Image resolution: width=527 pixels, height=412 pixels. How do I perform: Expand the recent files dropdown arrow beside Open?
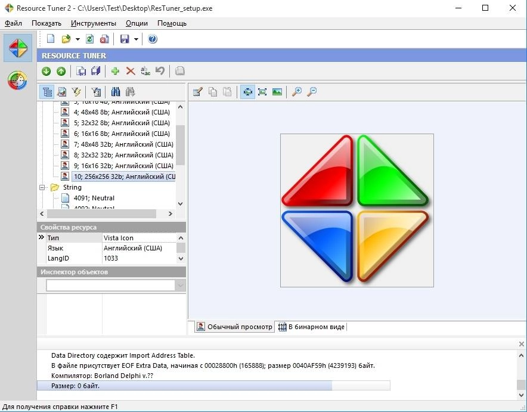(x=77, y=39)
